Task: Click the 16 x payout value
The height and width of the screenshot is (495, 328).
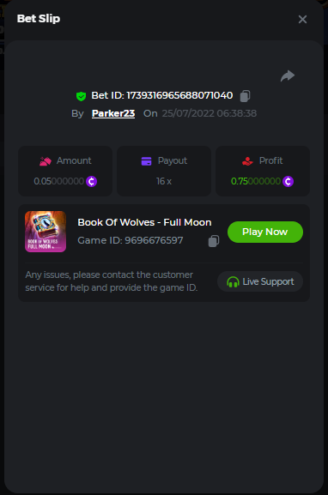Action: click(164, 181)
